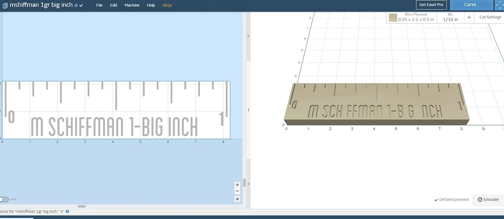This screenshot has width=504, height=219.
Task: Add another bit with the plus icon
Action: coord(469,17)
